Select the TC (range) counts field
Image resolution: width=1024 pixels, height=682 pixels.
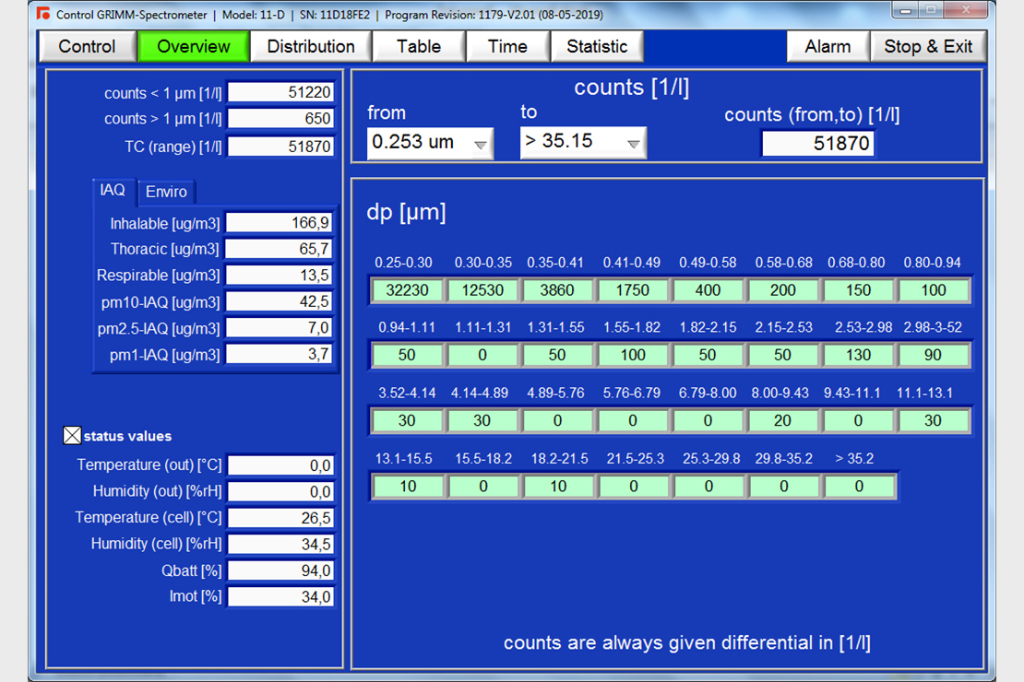(280, 144)
